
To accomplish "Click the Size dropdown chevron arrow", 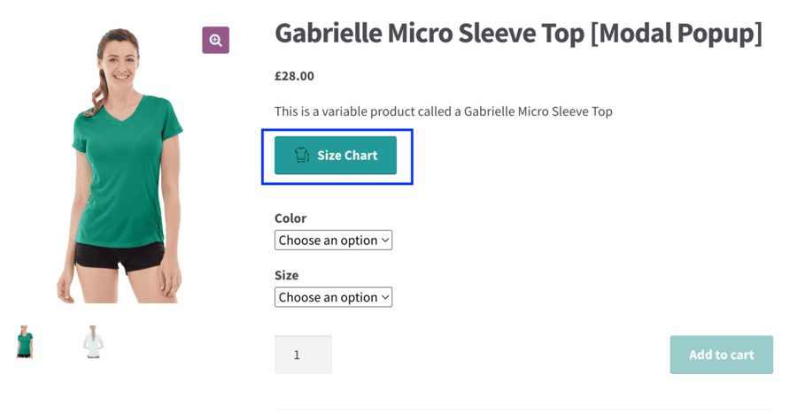I will click(385, 297).
